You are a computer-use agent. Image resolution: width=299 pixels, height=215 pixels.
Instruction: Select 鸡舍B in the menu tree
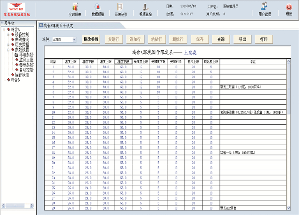tap(14, 80)
